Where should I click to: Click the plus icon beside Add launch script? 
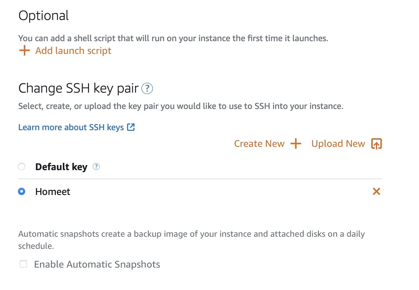coord(24,51)
